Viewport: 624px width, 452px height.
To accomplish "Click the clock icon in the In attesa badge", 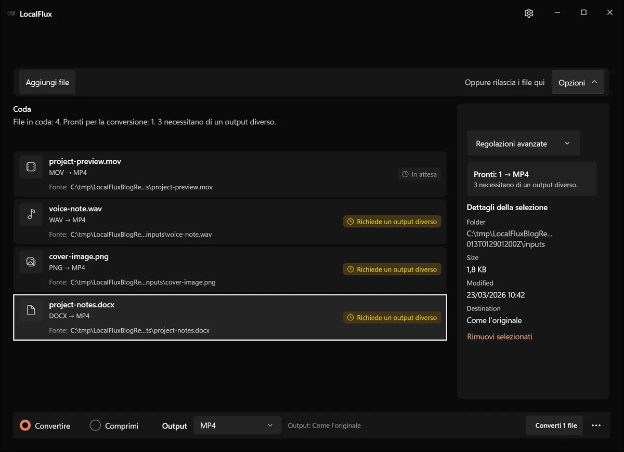I will (406, 174).
